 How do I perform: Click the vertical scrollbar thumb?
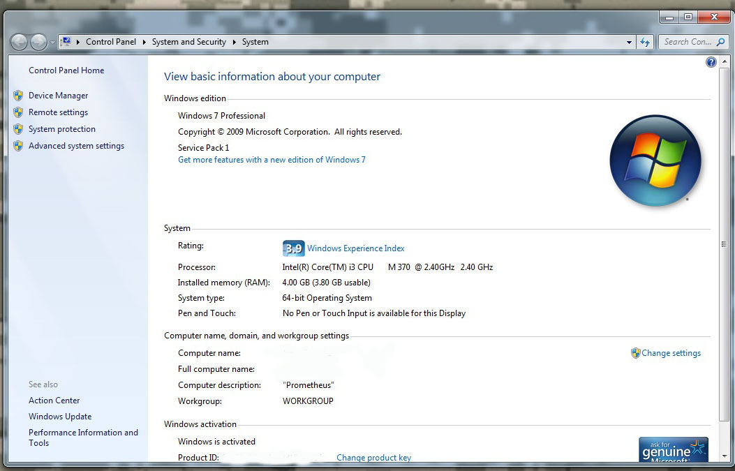[724, 244]
